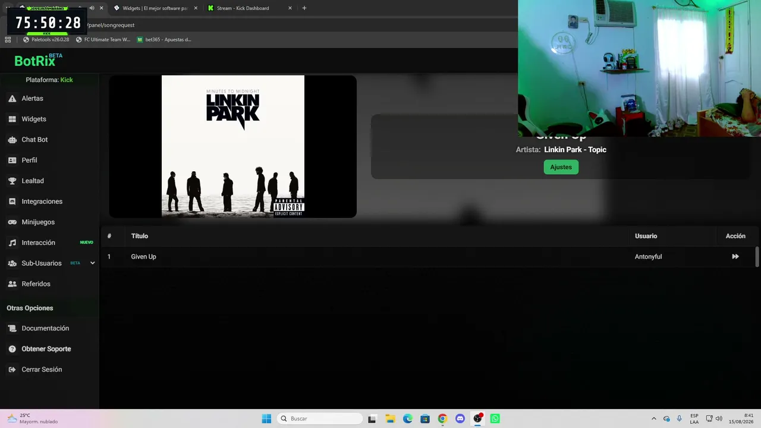This screenshot has height=428, width=761.
Task: Click the Obtener Soporte question mark icon
Action: pos(12,349)
